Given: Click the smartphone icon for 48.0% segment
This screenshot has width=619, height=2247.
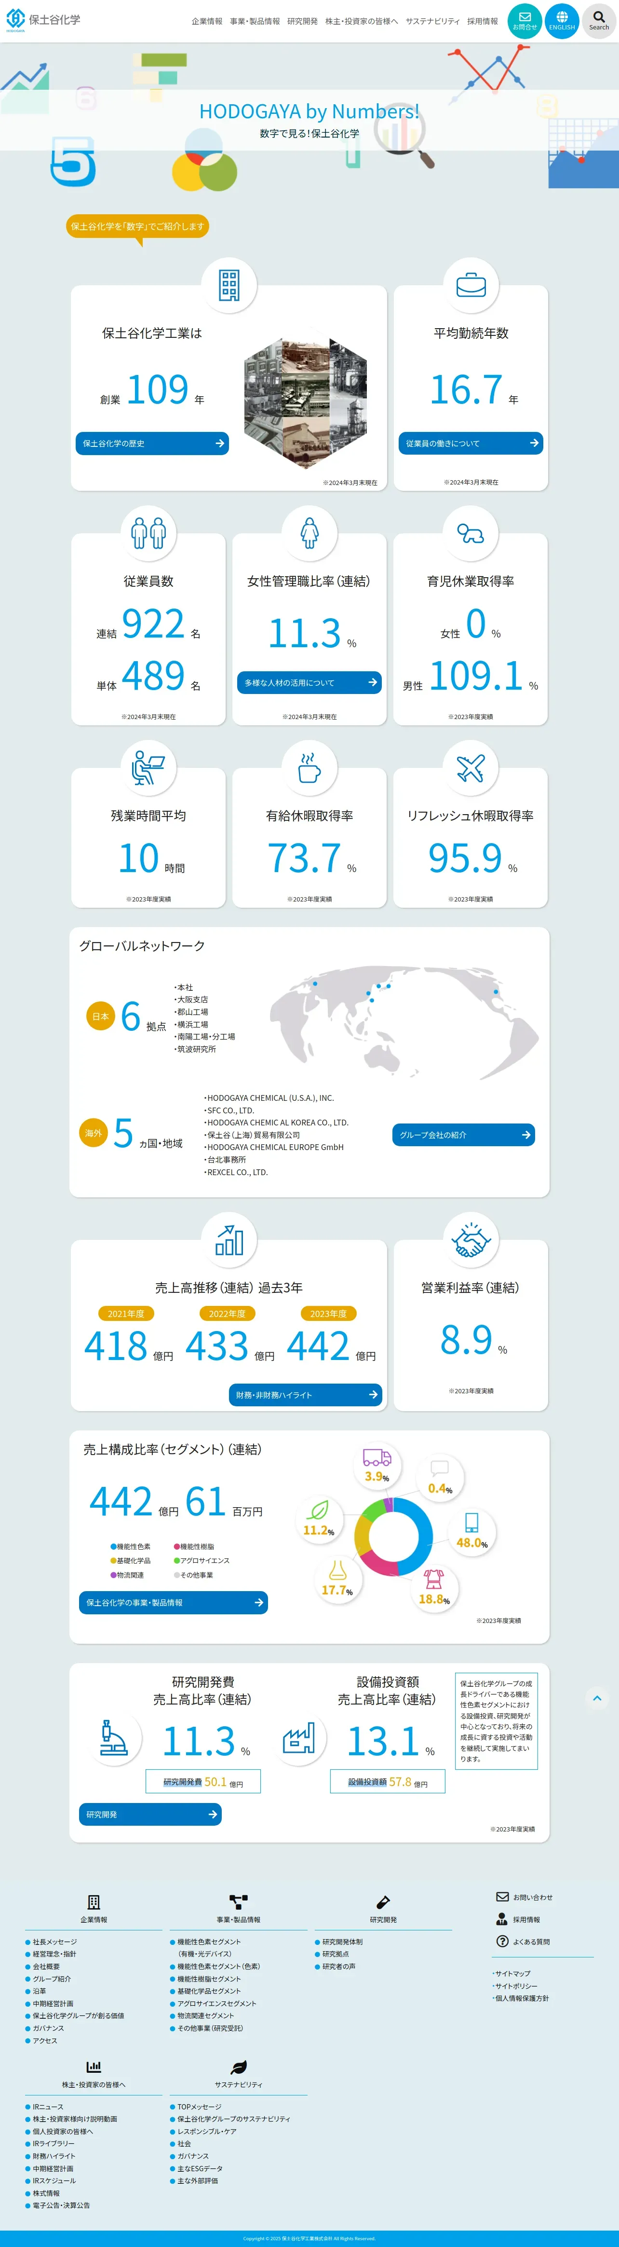Looking at the screenshot, I should (471, 1522).
